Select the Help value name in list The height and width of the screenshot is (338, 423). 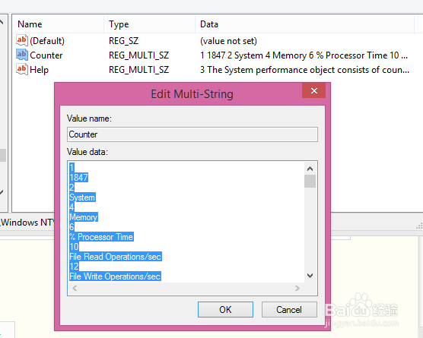click(39, 70)
